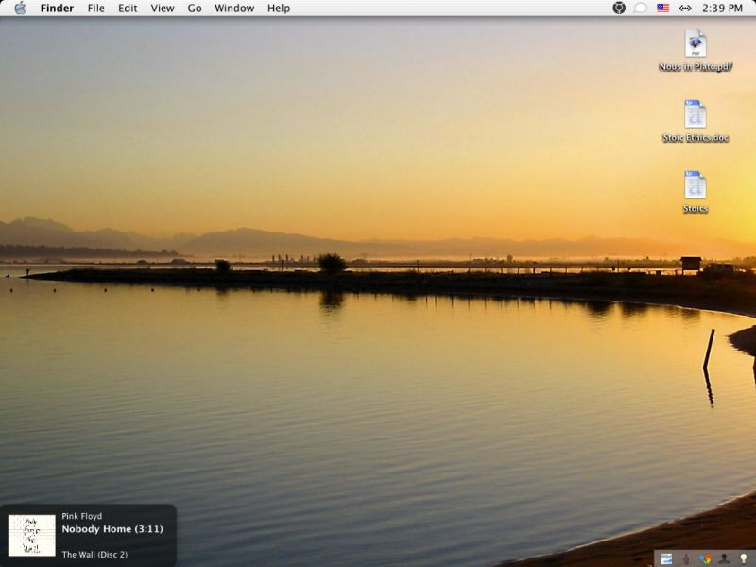Select the Stoics document icon

[x=696, y=185]
